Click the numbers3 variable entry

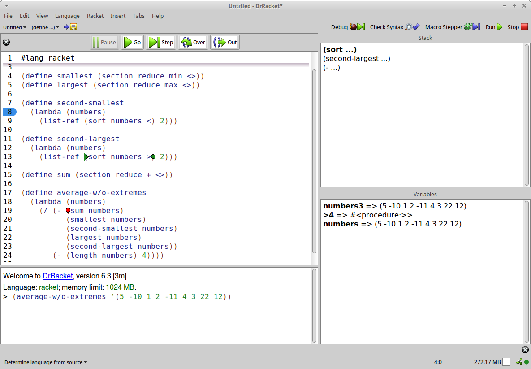(394, 206)
